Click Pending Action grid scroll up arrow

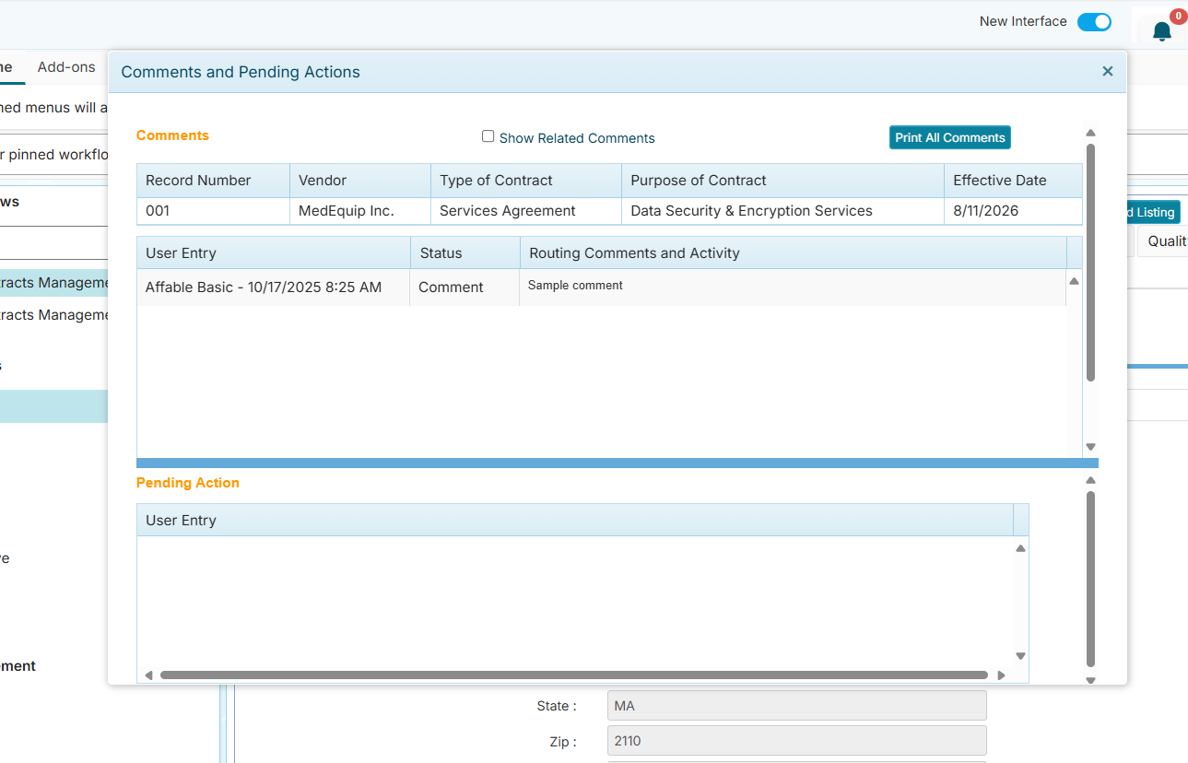click(1020, 549)
